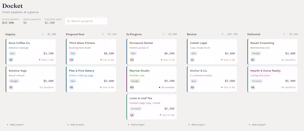Open the Pike & Pine Bakery card title

82,71
